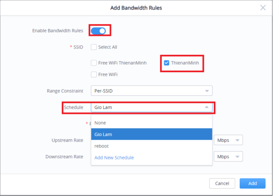Screen dimensions: 273x196
Task: Click Add New Schedule link
Action: [x=114, y=157]
